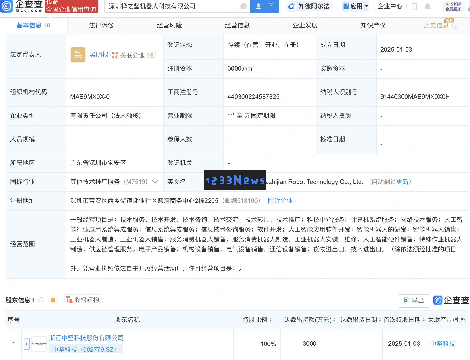Open TORSUNG shareholder logo thumbnail

click(39, 344)
